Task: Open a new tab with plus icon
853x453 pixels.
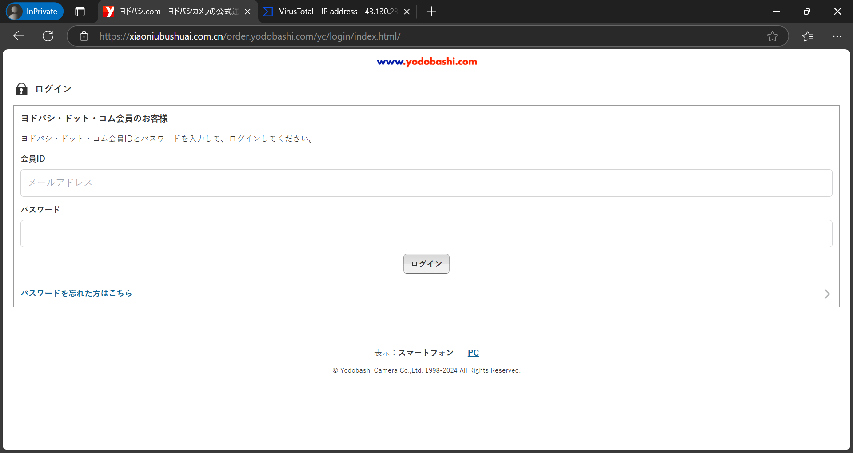Action: pyautogui.click(x=431, y=12)
